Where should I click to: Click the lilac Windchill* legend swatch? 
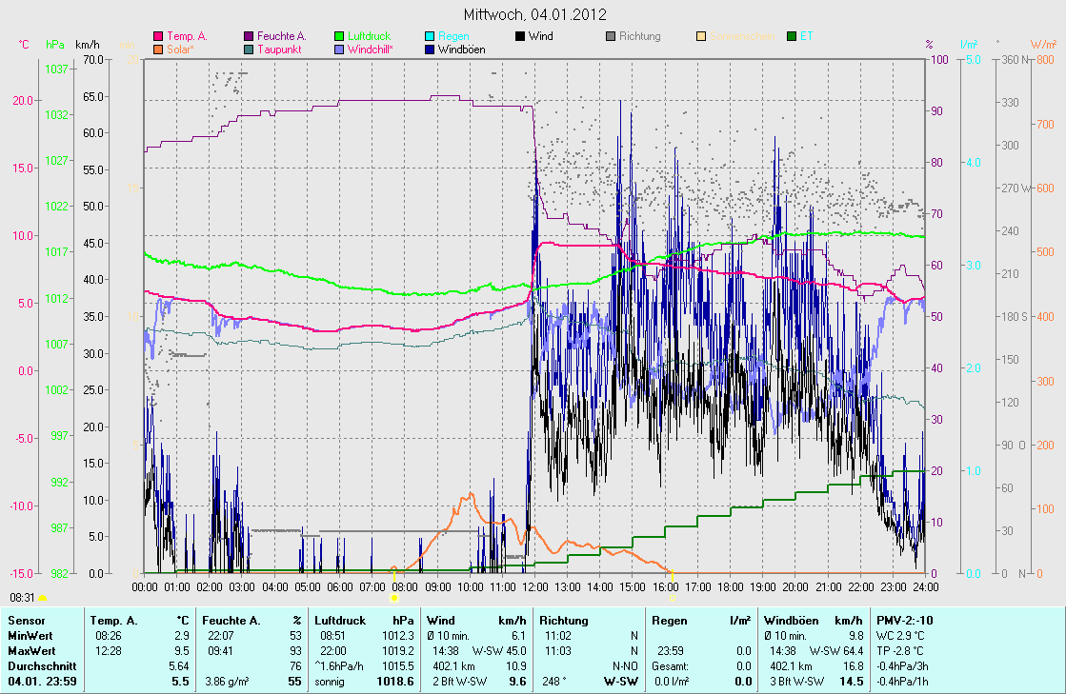pos(339,50)
